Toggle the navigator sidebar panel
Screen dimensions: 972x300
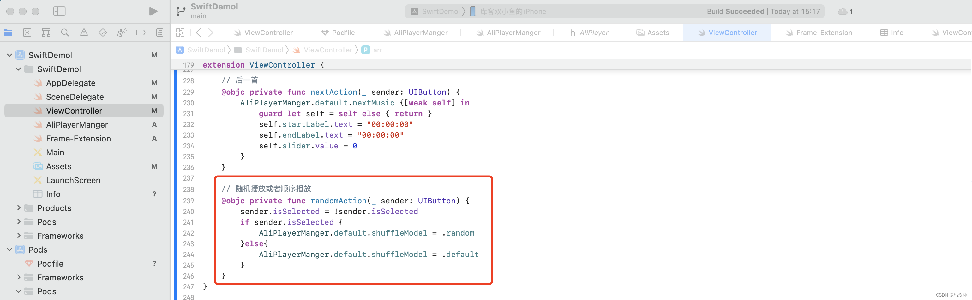[59, 11]
